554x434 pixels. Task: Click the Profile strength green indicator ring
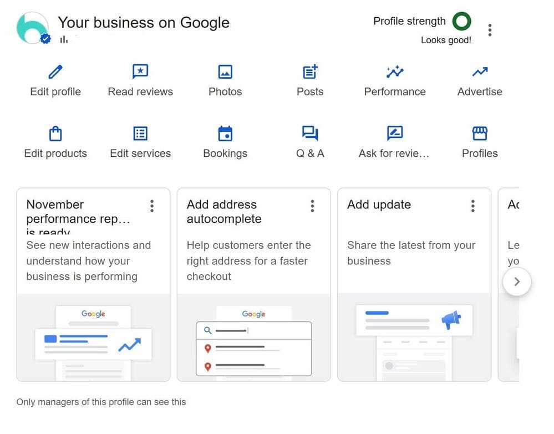(462, 21)
